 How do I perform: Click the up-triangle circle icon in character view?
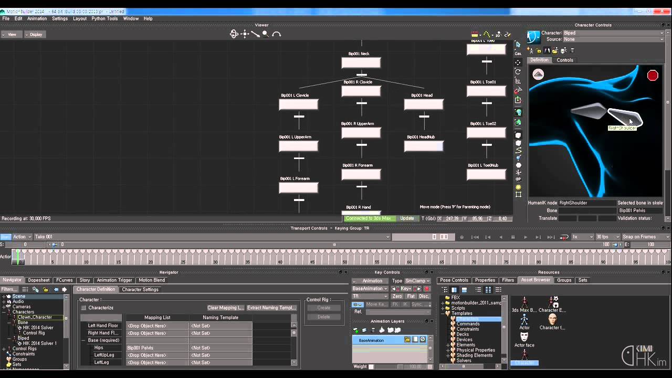(x=538, y=74)
